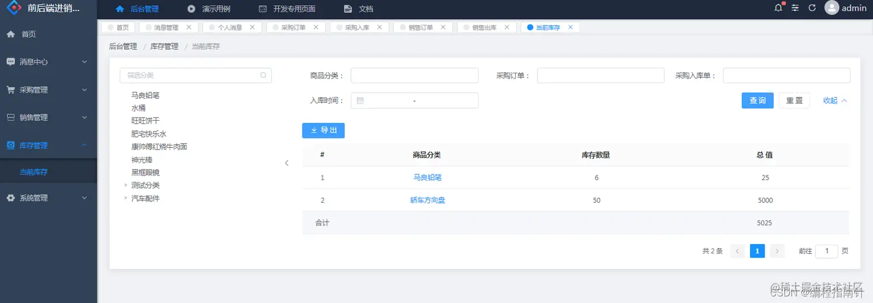Close the 当前库存 tab
873x303 pixels.
570,27
